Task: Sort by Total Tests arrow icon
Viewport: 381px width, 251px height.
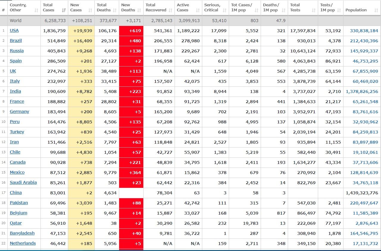Action: (313, 10)
